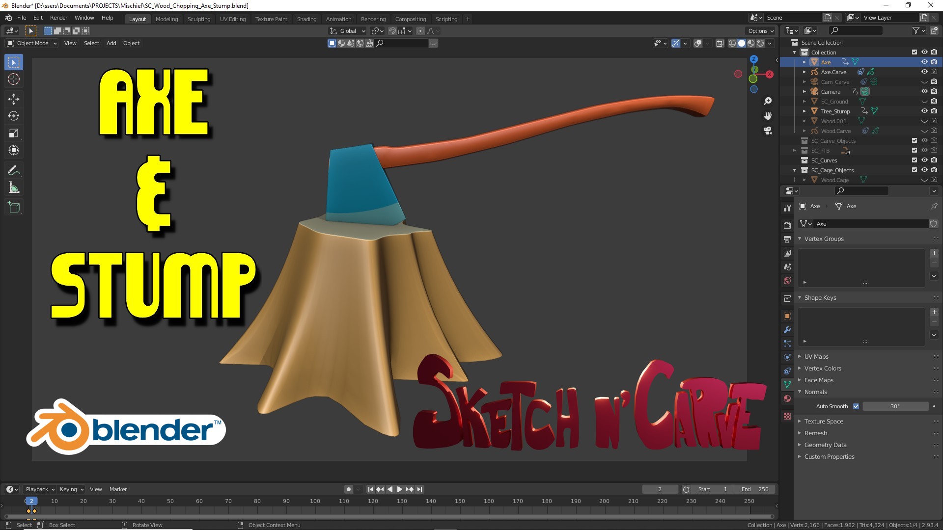Open the Render menu
The image size is (943, 530).
click(58, 18)
